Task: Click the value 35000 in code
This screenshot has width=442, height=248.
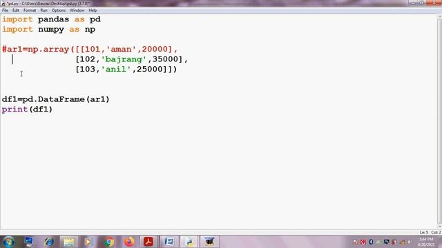Action: [165, 59]
